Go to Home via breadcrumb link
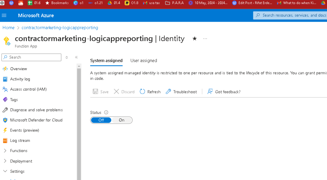Screen dimensions: 327x180 [x=9, y=28]
